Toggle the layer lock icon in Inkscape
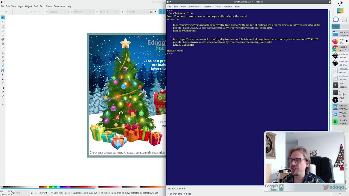 click(35, 193)
